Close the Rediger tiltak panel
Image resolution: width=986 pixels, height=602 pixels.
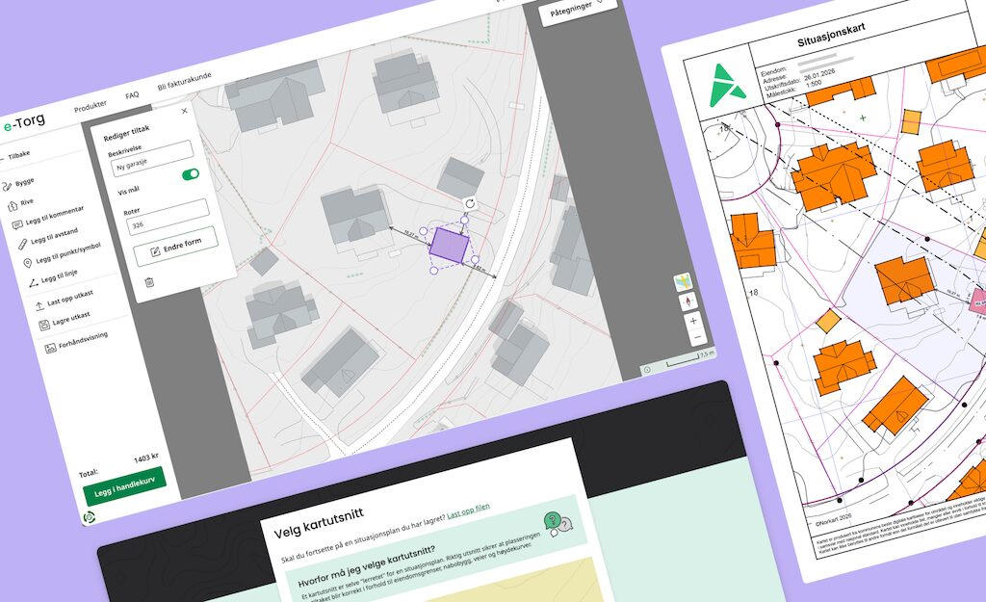point(185,111)
